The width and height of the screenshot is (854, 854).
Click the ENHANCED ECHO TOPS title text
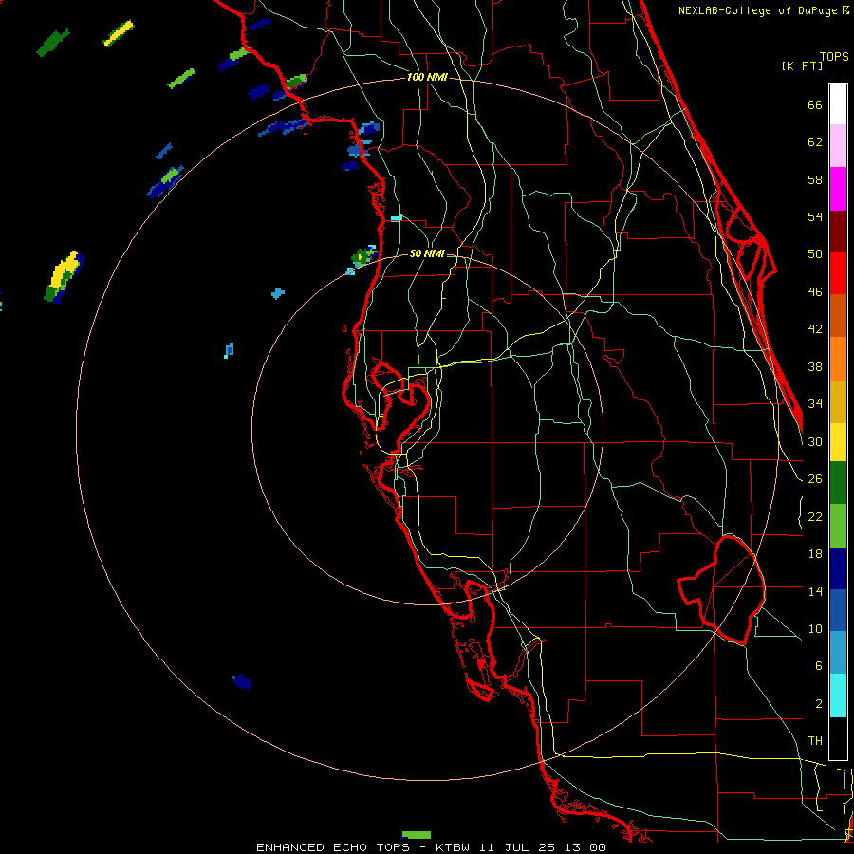click(333, 847)
